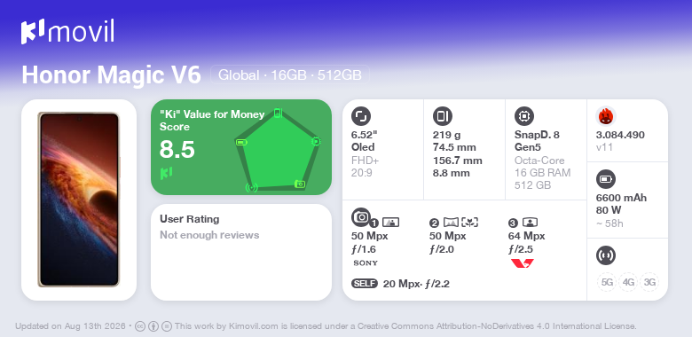The height and width of the screenshot is (337, 692).
Task: Click the Sony sensor logo
Action: tap(366, 263)
